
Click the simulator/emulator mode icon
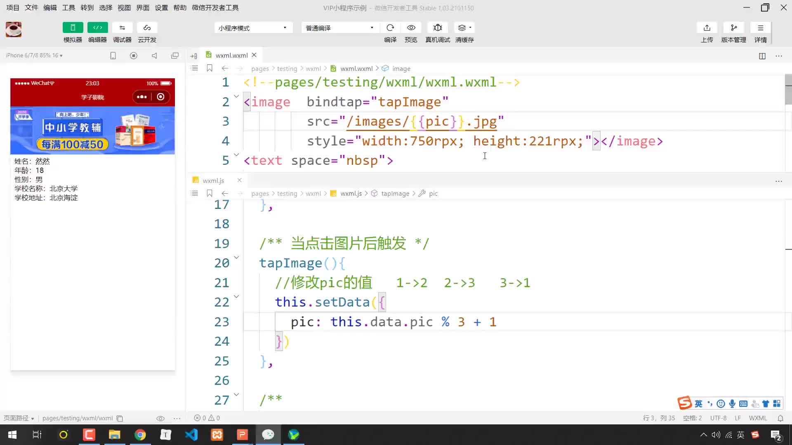pos(72,28)
